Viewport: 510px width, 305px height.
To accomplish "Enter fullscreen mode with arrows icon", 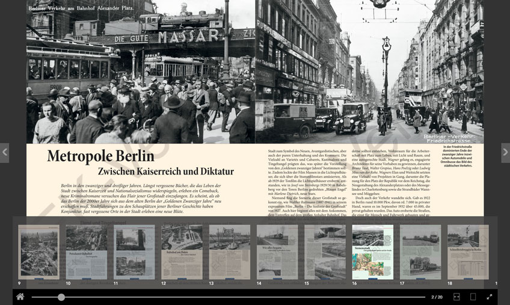I will point(489,297).
